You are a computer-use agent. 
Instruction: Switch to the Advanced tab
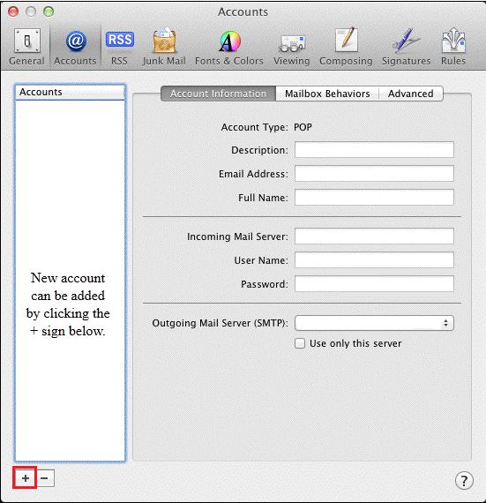pyautogui.click(x=411, y=94)
